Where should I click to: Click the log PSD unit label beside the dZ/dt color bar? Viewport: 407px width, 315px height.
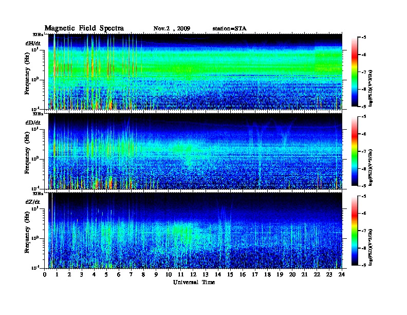pyautogui.click(x=371, y=247)
